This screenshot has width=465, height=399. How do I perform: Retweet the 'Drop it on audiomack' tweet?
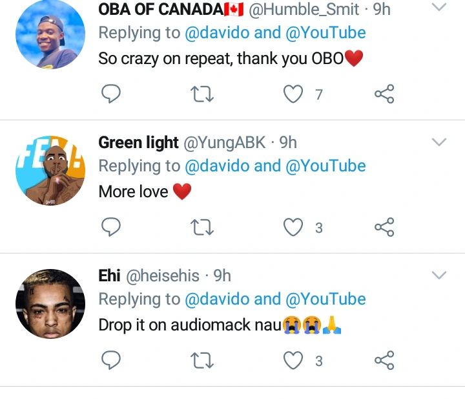point(203,361)
